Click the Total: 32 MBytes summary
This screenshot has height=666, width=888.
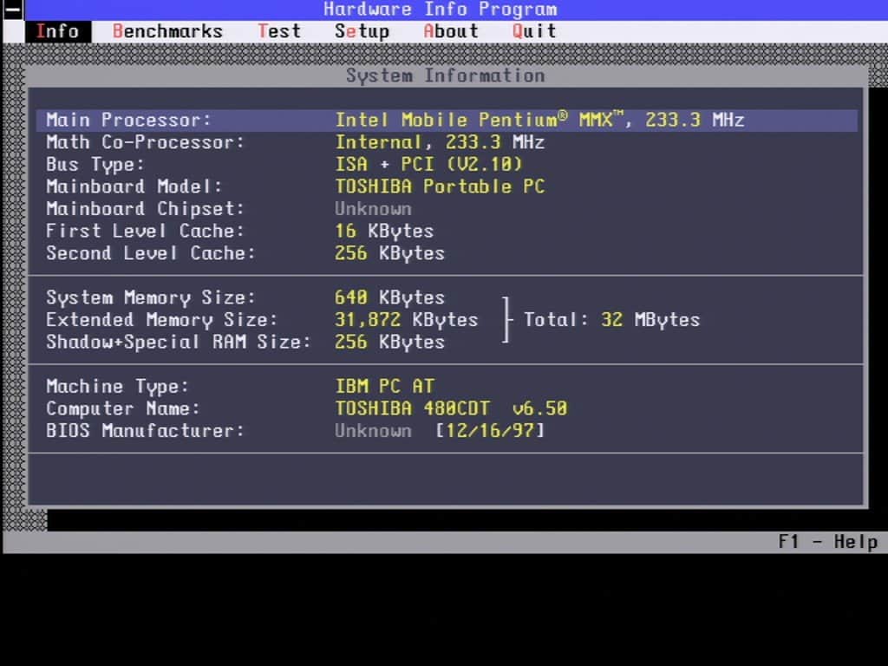[612, 320]
